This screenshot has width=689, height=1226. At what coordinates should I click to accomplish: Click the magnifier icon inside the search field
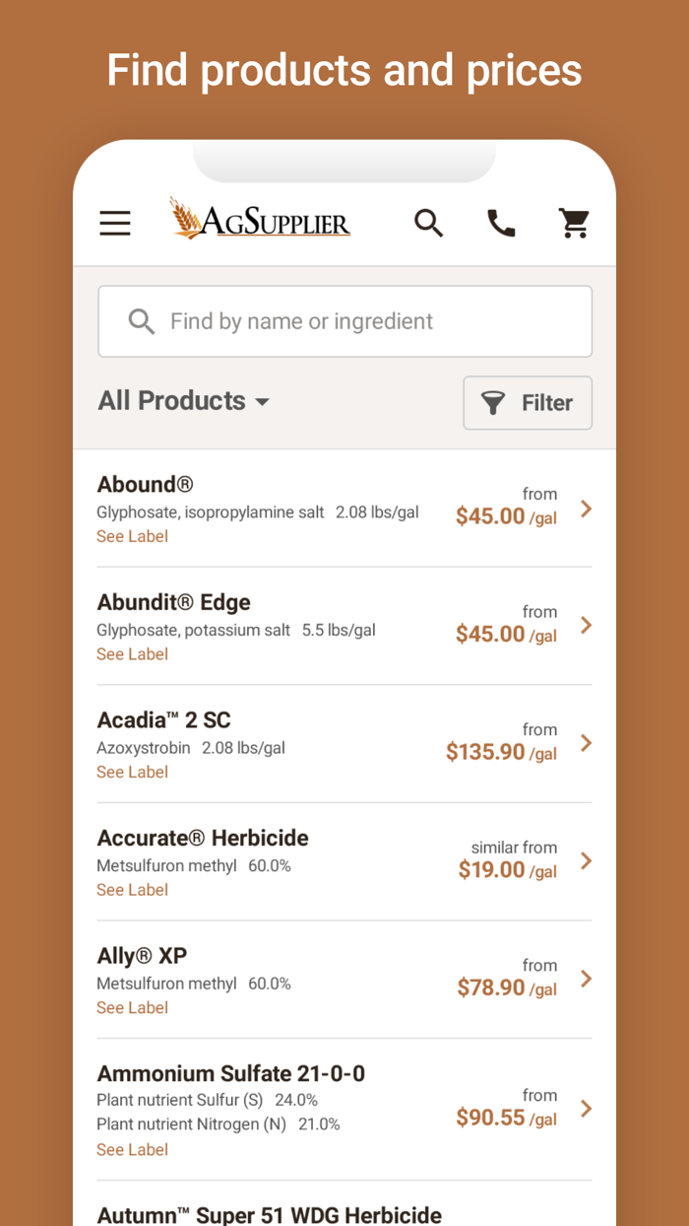click(x=141, y=321)
